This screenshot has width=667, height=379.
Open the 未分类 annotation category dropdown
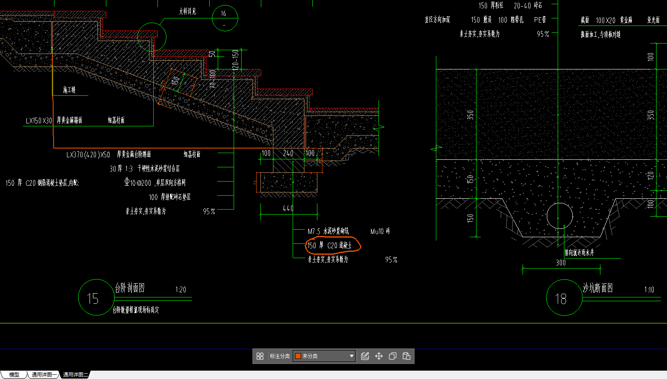(324, 356)
